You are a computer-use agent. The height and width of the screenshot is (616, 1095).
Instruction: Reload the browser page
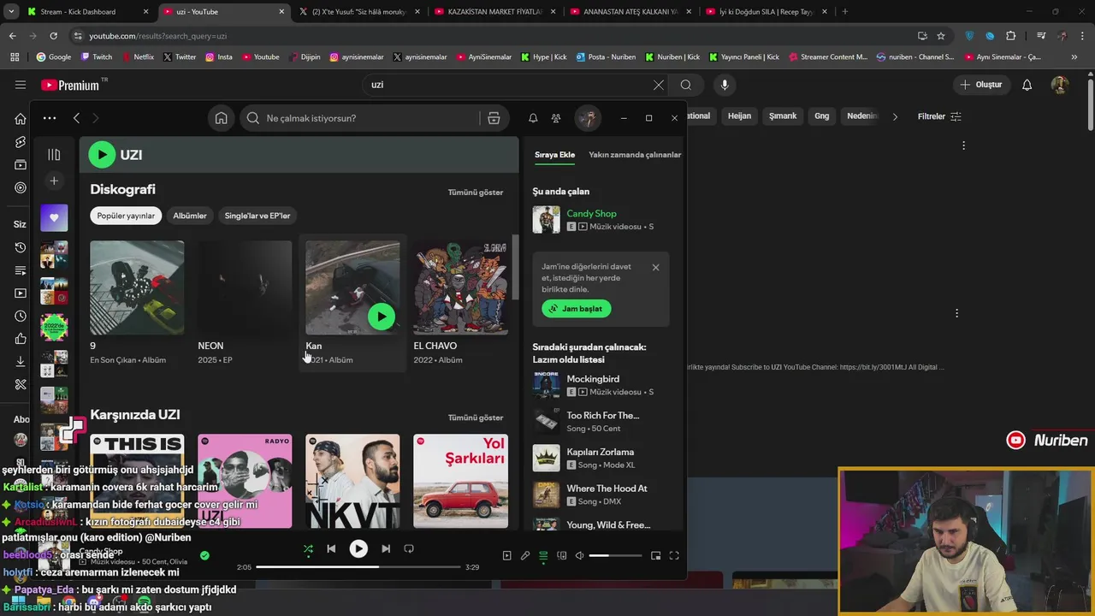point(53,36)
